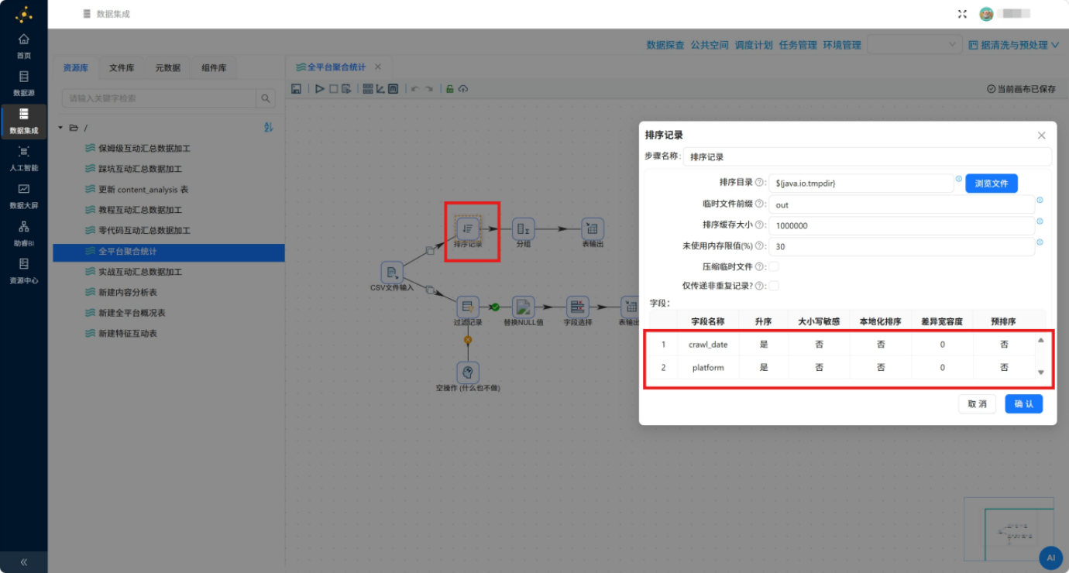Open 数据集成 in the left sidebar
Screen dimensions: 1069x573
tap(24, 121)
